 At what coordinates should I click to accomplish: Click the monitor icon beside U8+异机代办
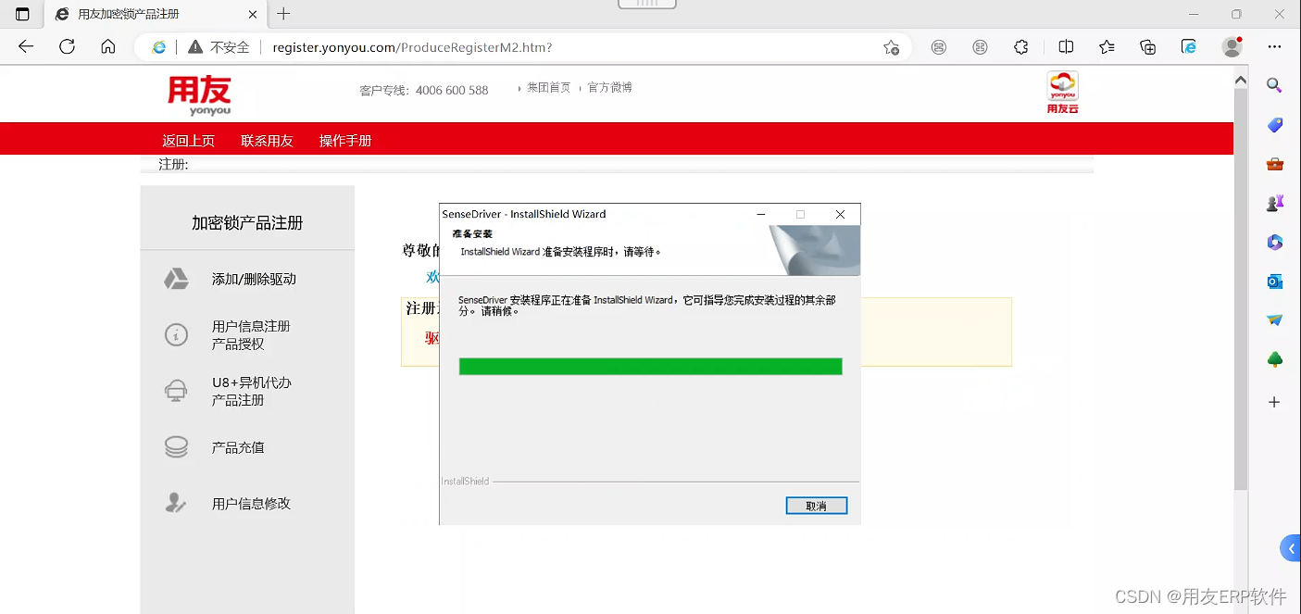pos(176,391)
